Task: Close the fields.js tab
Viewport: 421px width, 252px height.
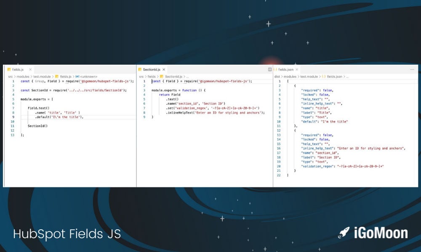Action: (x=30, y=70)
